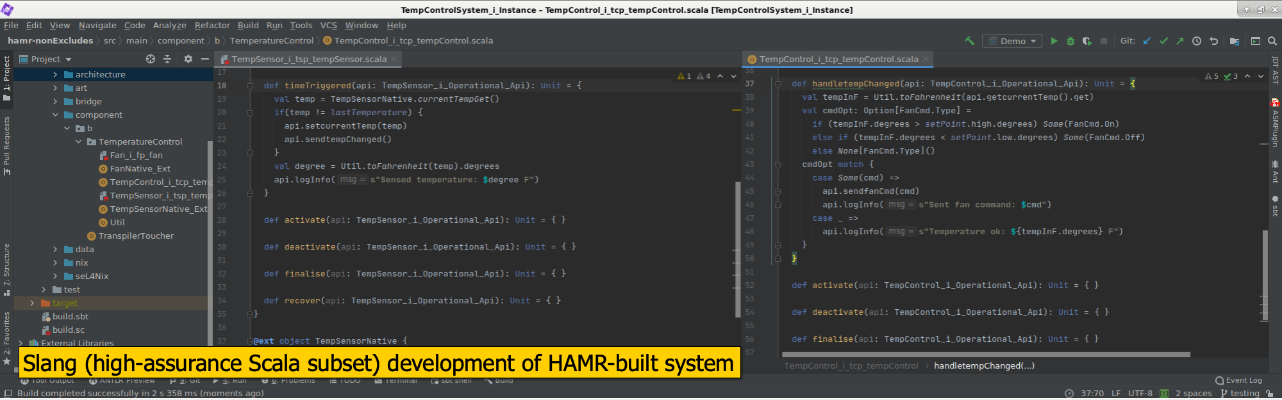
Task: Open the Refactor menu
Action: (212, 26)
